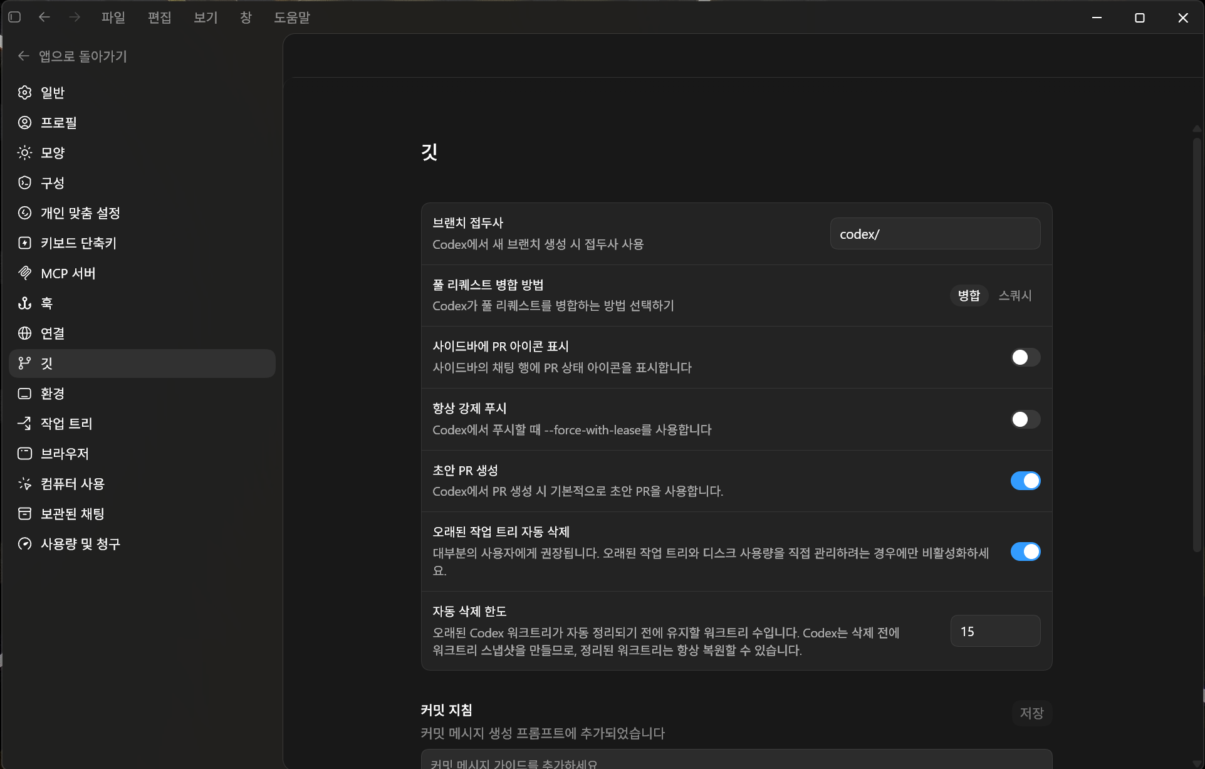Click the 연결 globe icon
The height and width of the screenshot is (769, 1205).
(x=24, y=333)
